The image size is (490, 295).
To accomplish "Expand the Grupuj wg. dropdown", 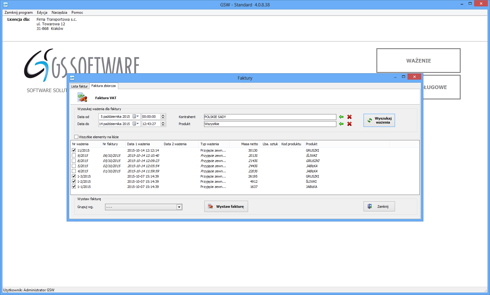I will tap(179, 207).
